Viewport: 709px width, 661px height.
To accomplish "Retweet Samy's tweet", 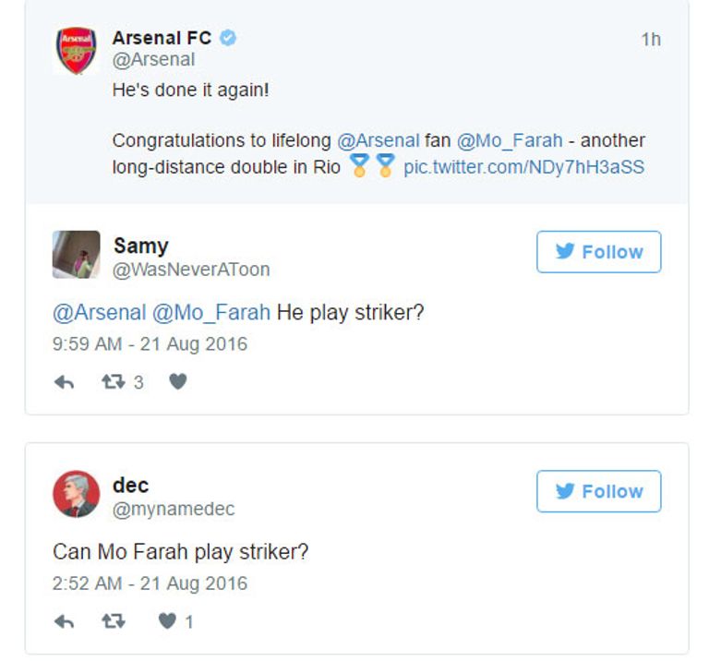I will pyautogui.click(x=113, y=382).
